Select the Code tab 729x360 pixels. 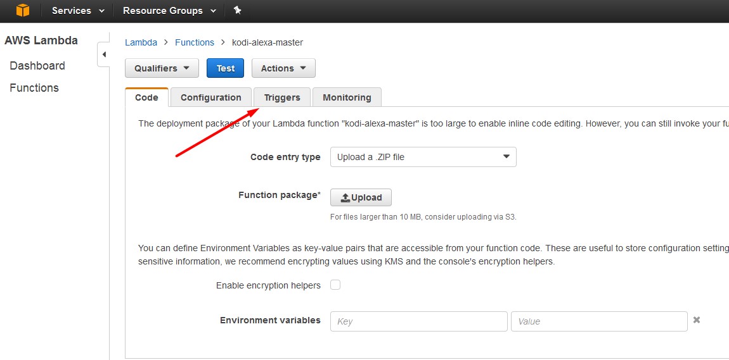(x=146, y=97)
